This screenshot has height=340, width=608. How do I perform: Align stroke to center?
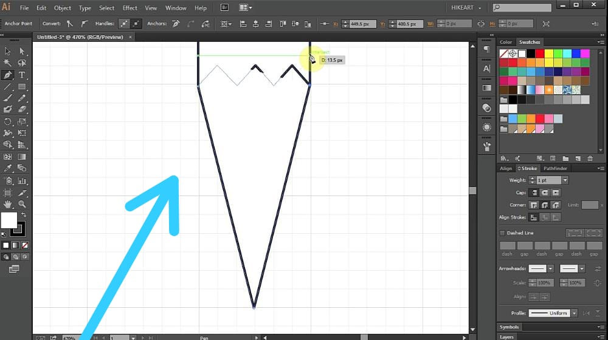[x=534, y=217]
